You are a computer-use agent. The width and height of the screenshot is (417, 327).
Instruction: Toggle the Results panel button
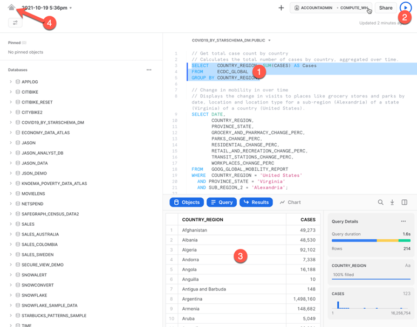coord(256,203)
